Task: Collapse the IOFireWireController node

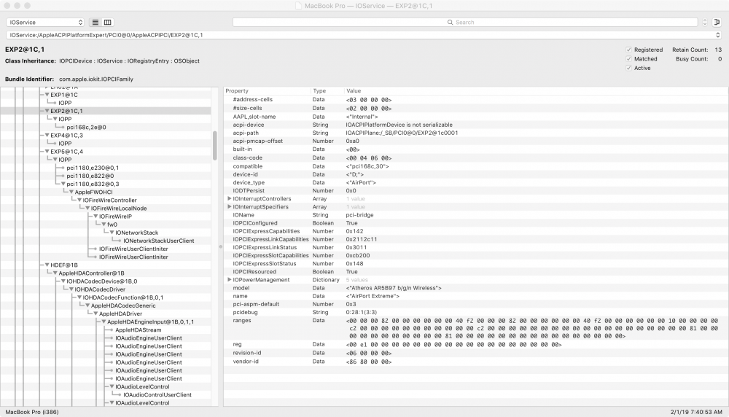Action: click(x=79, y=200)
